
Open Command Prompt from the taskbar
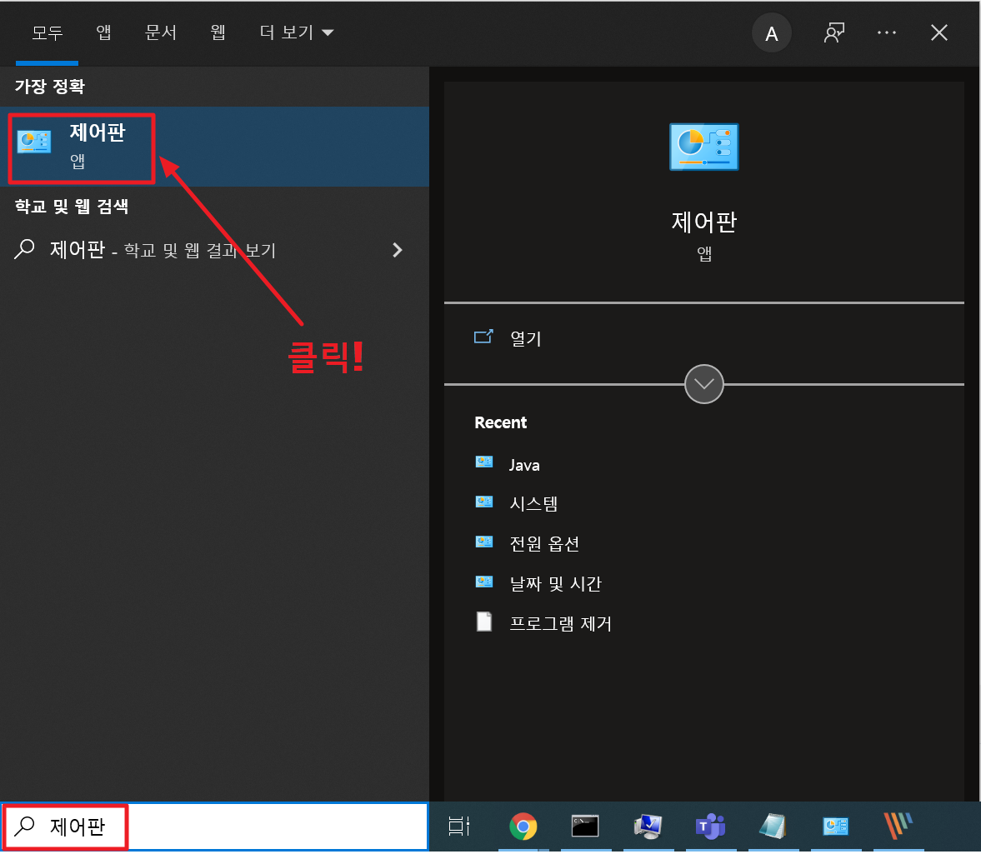[585, 827]
